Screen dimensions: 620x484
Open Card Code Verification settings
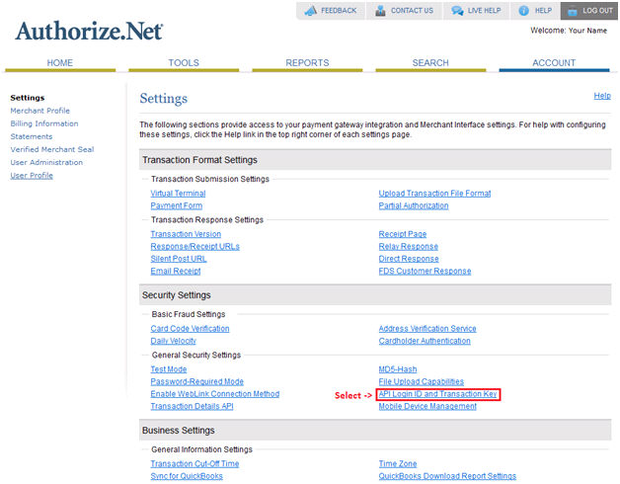[190, 329]
